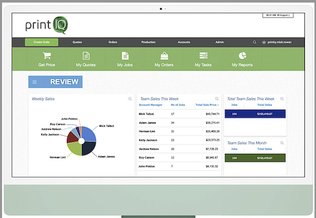Click the dark navy Adam James pie slice
The width and height of the screenshot is (316, 218).
[x=88, y=148]
